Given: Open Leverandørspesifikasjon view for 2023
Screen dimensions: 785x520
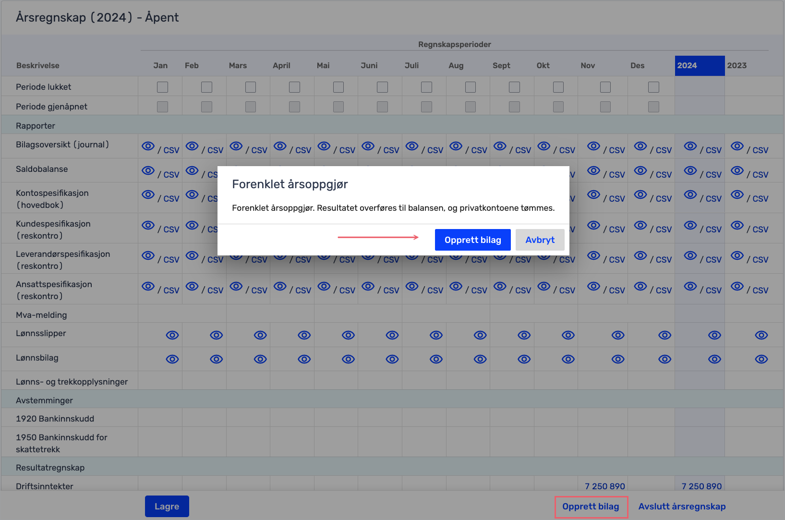Looking at the screenshot, I should click(x=737, y=256).
